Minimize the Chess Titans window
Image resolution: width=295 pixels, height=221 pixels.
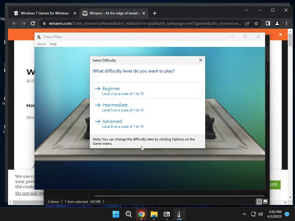pyautogui.click(x=232, y=37)
